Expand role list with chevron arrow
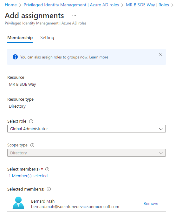This screenshot has height=216, width=175. pyautogui.click(x=161, y=129)
